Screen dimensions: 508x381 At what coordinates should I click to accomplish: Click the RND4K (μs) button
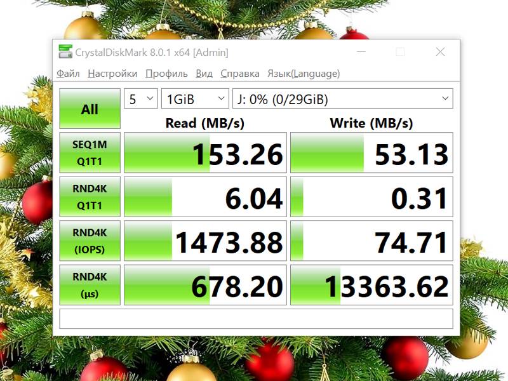[x=90, y=286]
